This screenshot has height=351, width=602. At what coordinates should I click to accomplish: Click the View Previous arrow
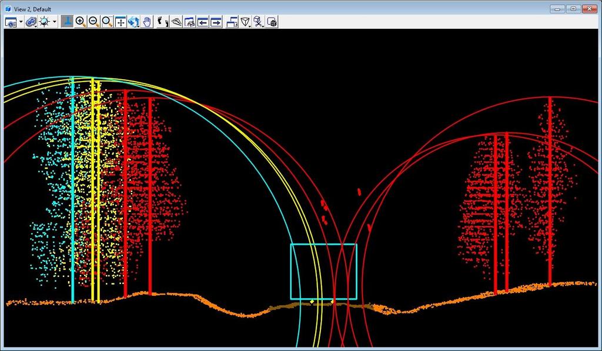pyautogui.click(x=203, y=22)
